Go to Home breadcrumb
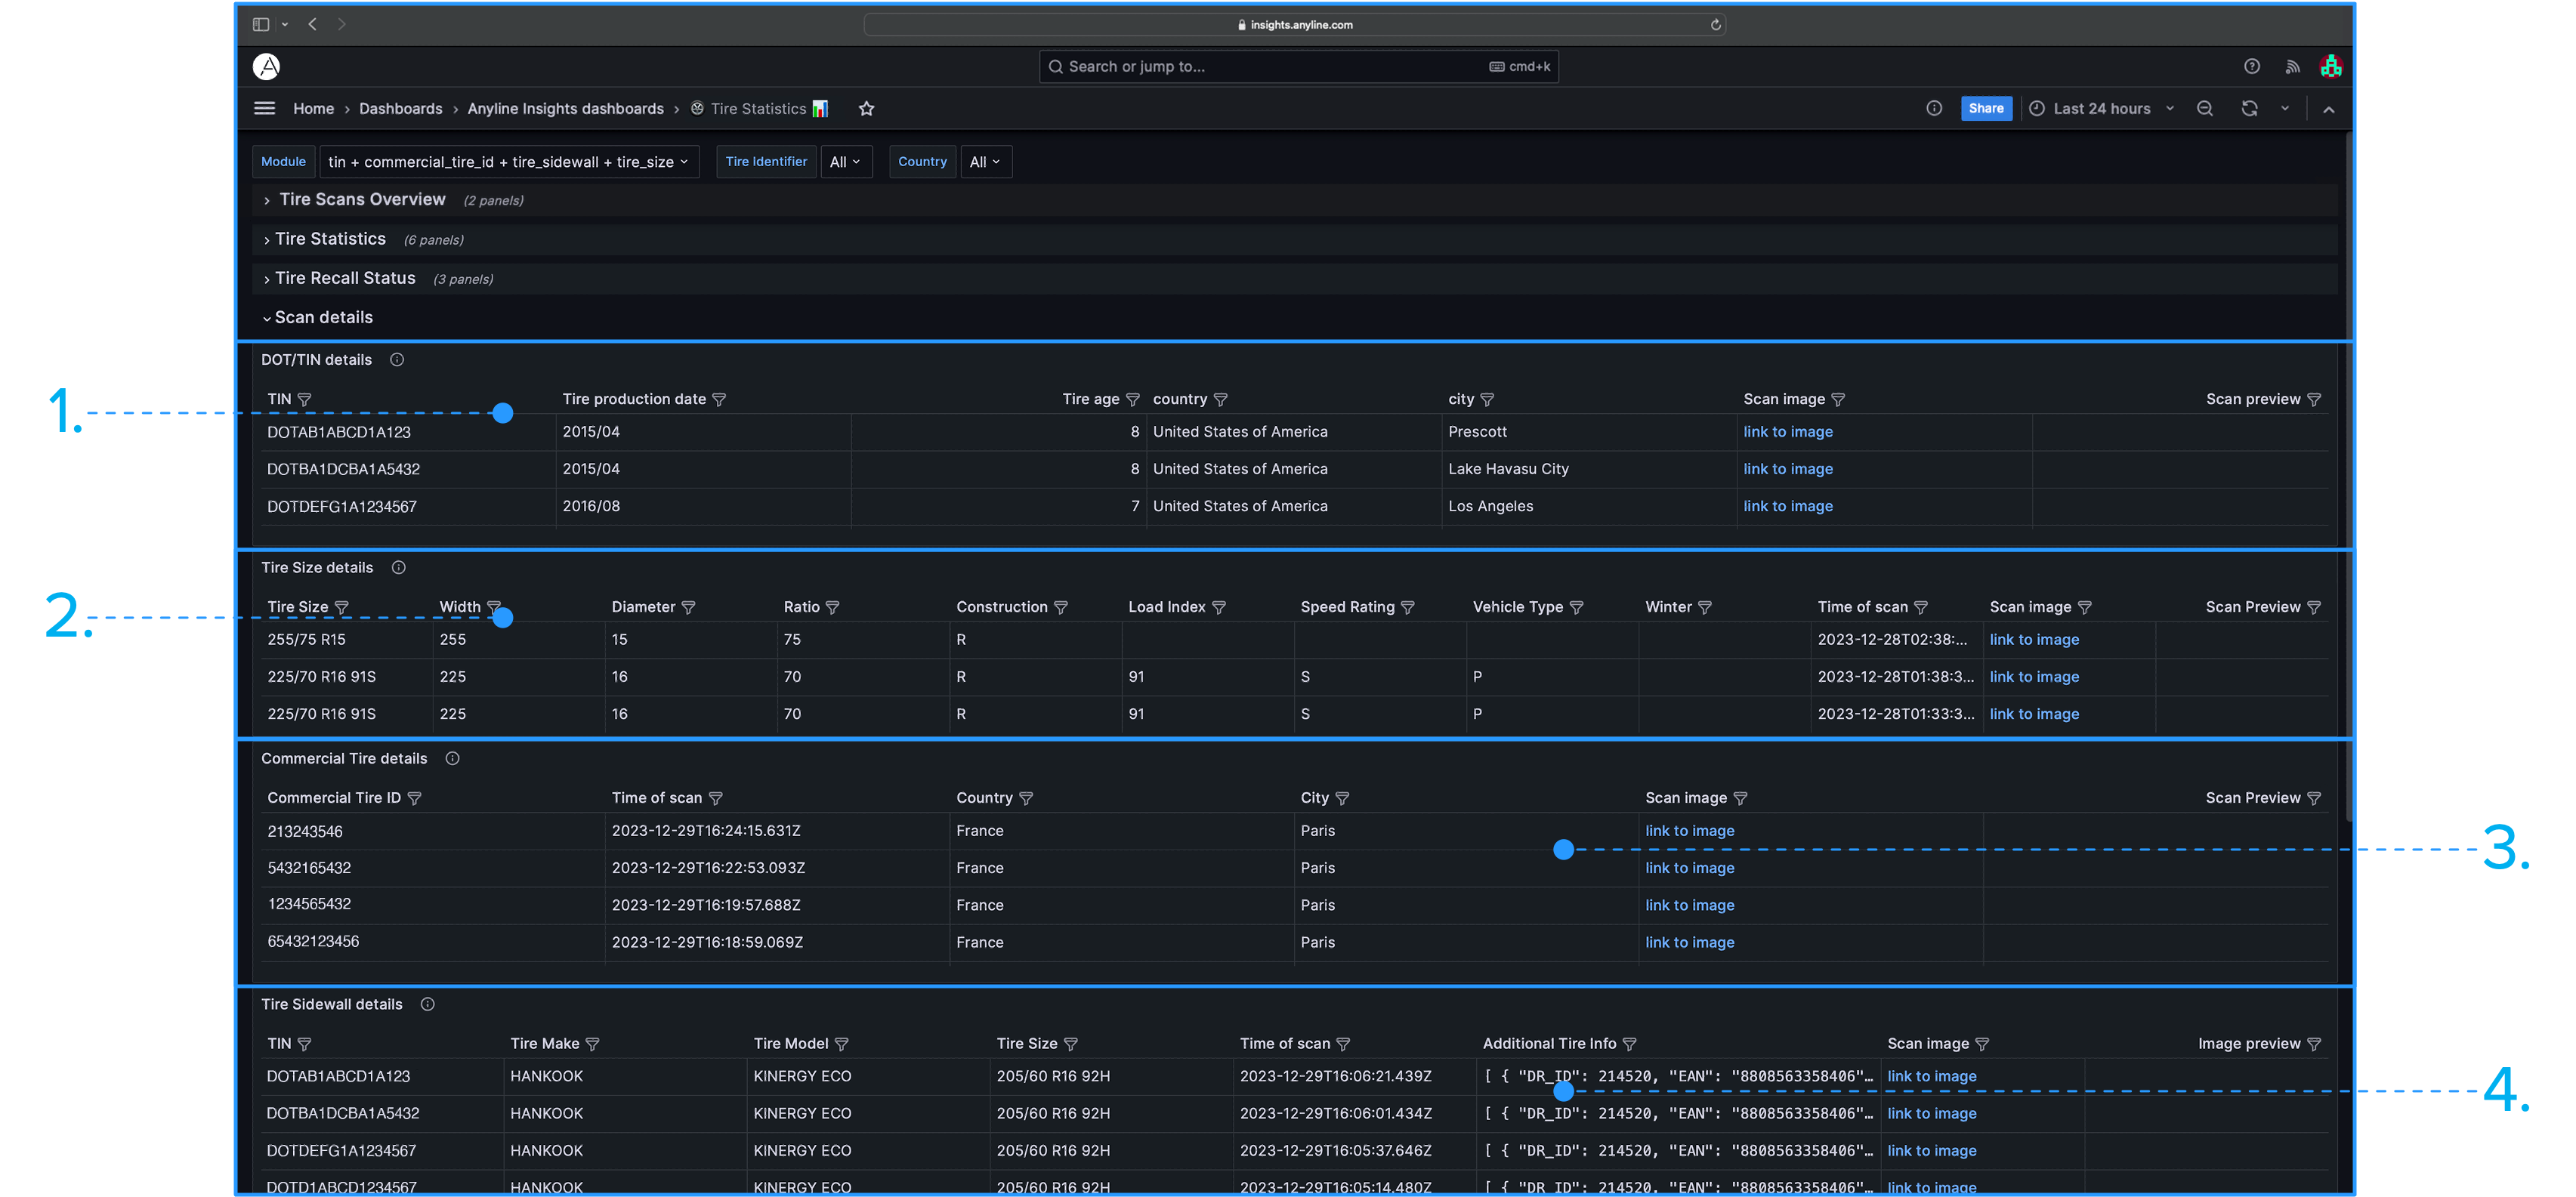Screen dimensions: 2576x1197 tap(313, 109)
